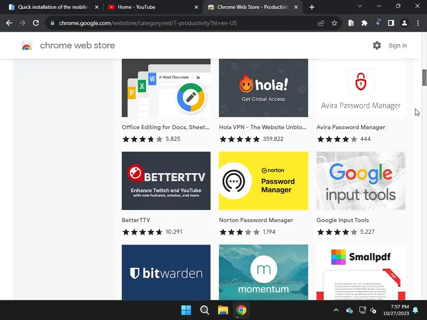
Task: Open Chrome Web Store settings gear
Action: point(377,45)
